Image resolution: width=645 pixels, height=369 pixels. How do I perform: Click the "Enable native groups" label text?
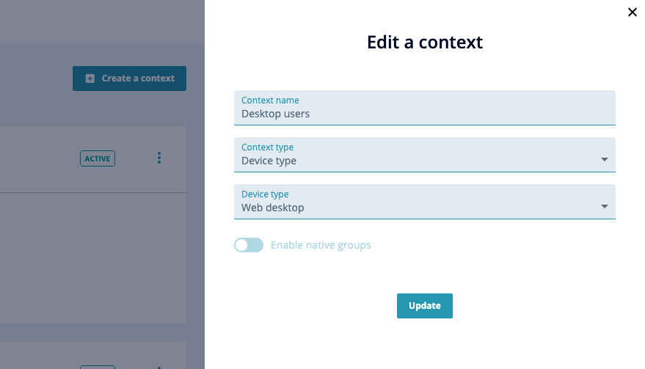point(321,245)
